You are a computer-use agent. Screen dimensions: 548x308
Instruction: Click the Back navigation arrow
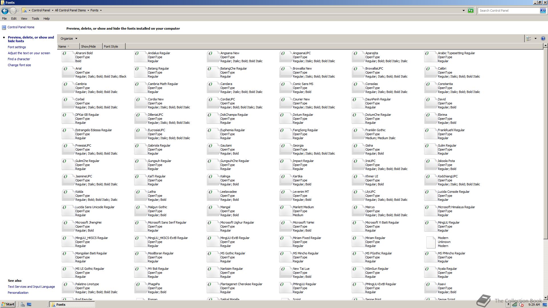pos(5,11)
